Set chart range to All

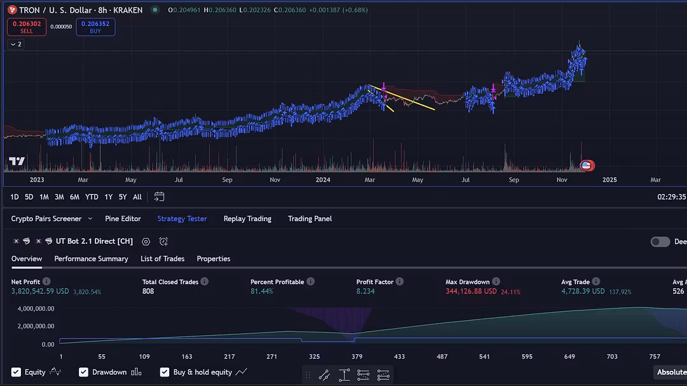(137, 197)
